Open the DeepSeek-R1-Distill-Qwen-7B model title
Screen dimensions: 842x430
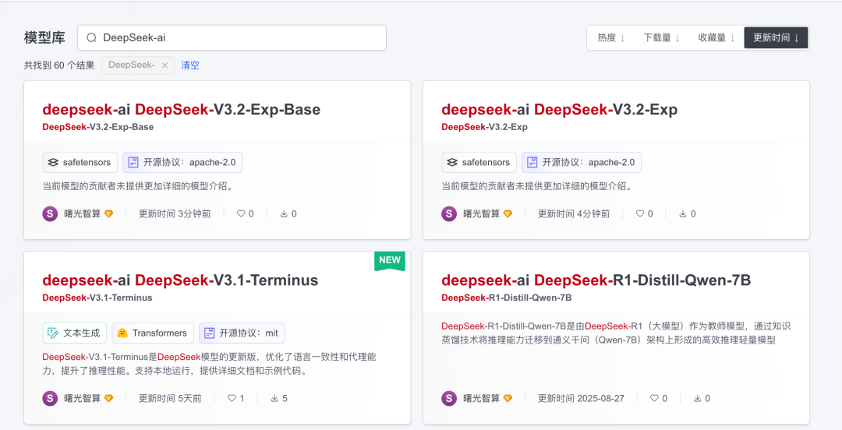tap(596, 280)
